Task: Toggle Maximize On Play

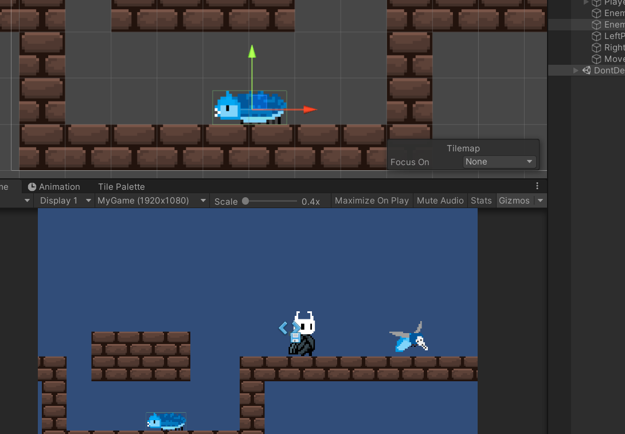Action: 372,201
